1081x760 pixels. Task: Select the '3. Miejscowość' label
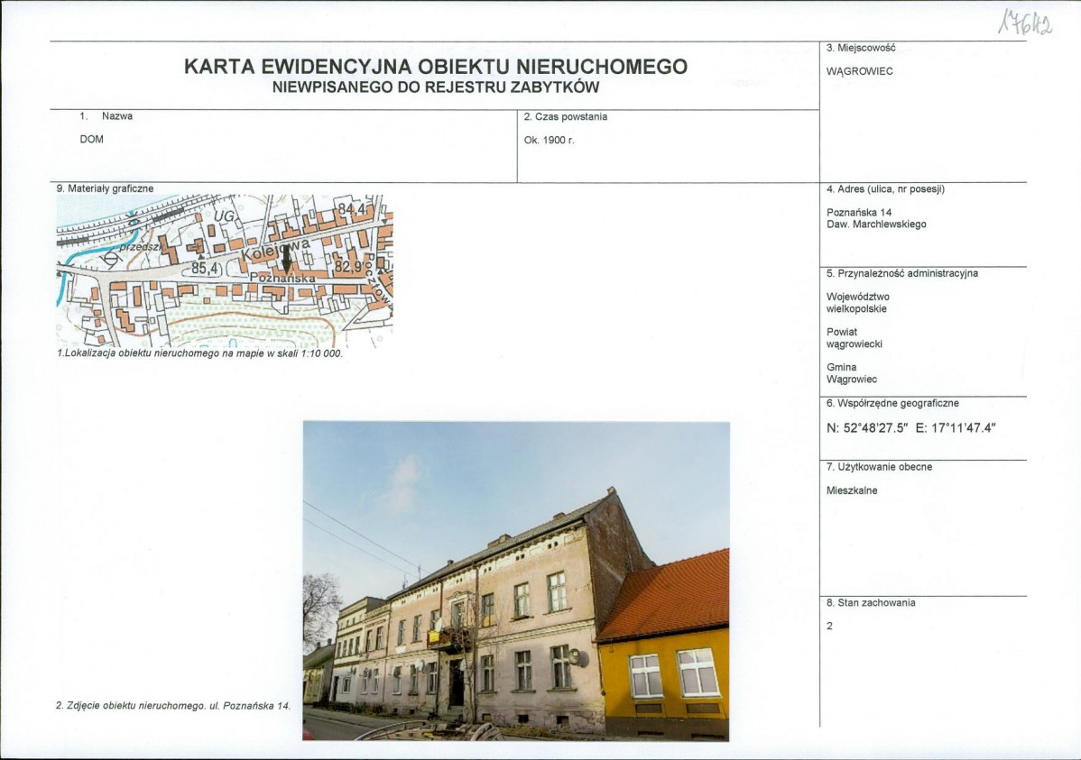861,48
